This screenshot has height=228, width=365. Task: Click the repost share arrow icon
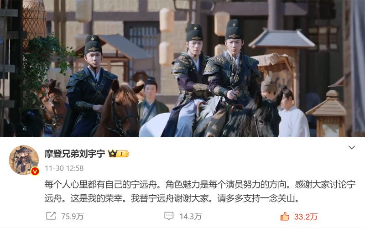tap(51, 216)
